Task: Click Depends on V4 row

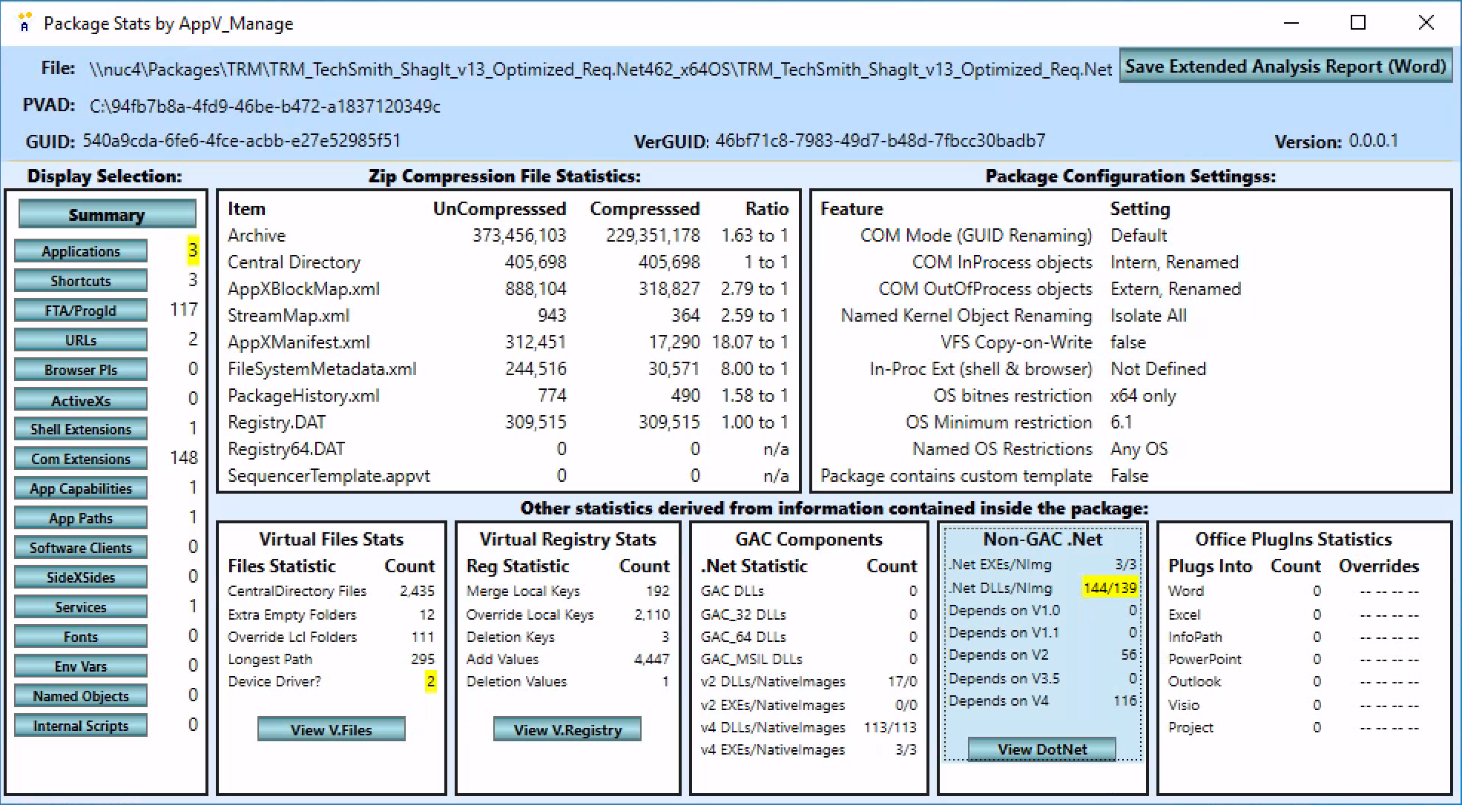Action: click(x=1042, y=700)
